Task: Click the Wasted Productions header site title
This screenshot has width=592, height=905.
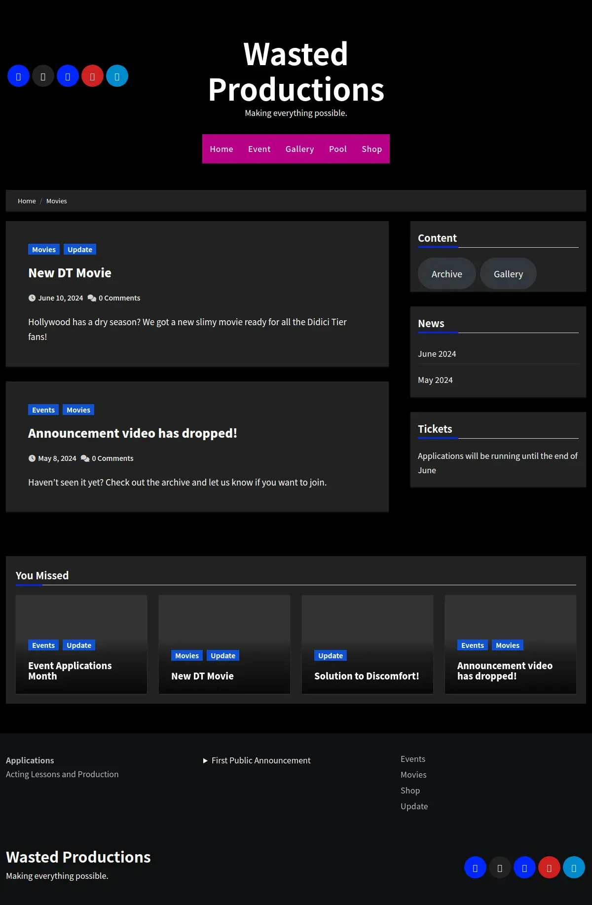Action: click(296, 72)
